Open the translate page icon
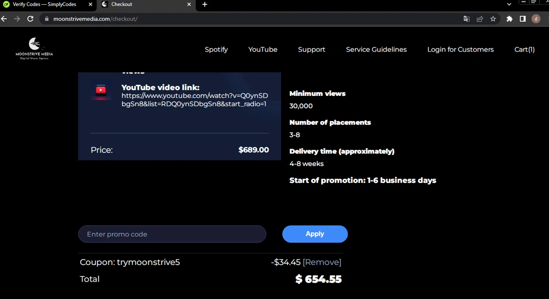 coord(466,19)
